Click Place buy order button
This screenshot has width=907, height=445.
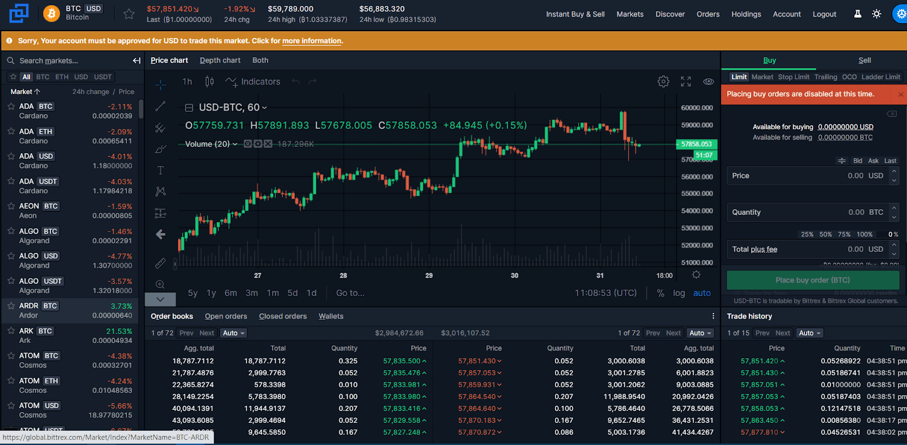(x=813, y=280)
